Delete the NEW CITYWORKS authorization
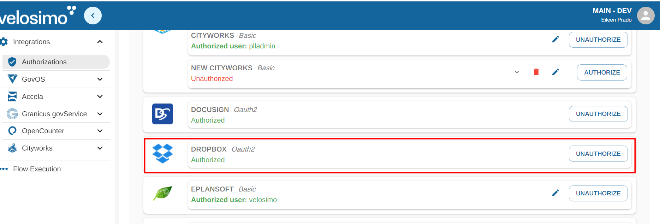 click(536, 72)
